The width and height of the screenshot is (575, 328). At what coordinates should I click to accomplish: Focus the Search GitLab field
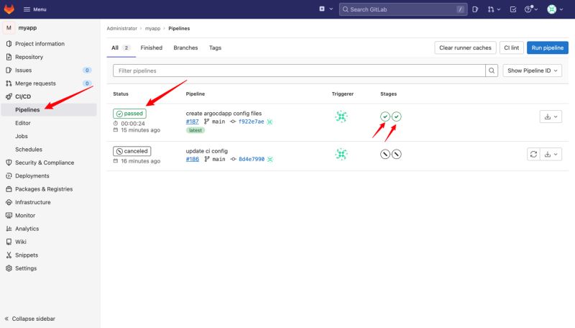(403, 9)
